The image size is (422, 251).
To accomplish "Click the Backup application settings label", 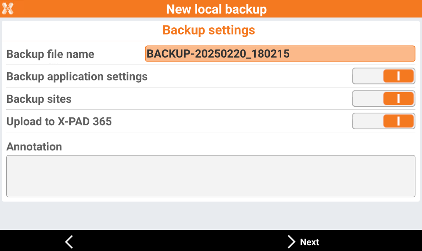I will tap(77, 77).
